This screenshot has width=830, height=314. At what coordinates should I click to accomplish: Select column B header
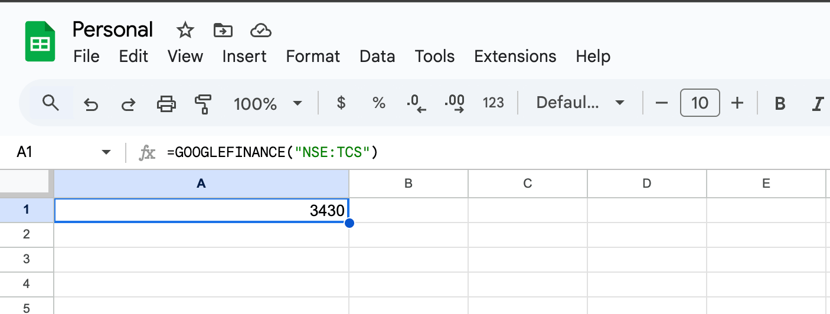[409, 184]
